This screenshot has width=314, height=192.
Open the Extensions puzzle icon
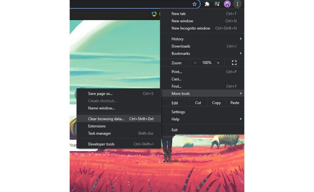(x=207, y=4)
